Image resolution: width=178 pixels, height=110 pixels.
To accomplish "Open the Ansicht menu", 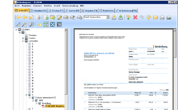I will click(57, 6).
